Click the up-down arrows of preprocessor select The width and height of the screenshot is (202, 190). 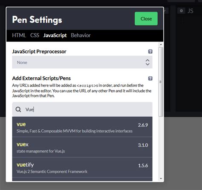coord(147,62)
